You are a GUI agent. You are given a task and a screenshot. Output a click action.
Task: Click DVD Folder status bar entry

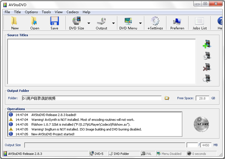tap(124, 154)
